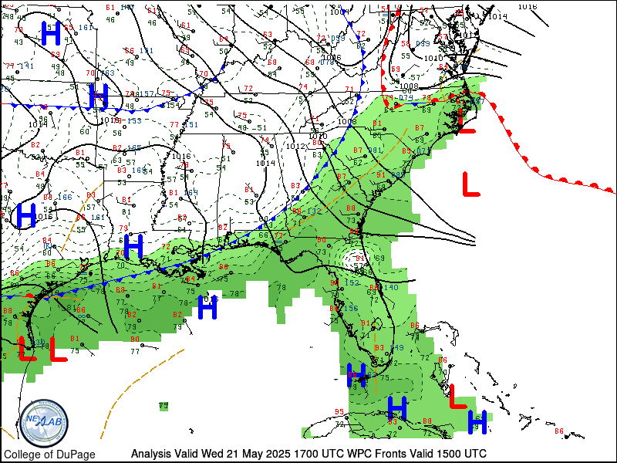Click the blue 165 station reading
Image resolution: width=617 pixels, height=463 pixels.
[134, 148]
